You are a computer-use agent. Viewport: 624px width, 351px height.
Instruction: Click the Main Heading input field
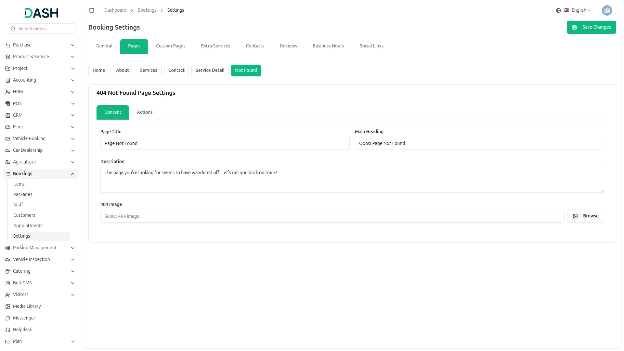[x=479, y=144]
